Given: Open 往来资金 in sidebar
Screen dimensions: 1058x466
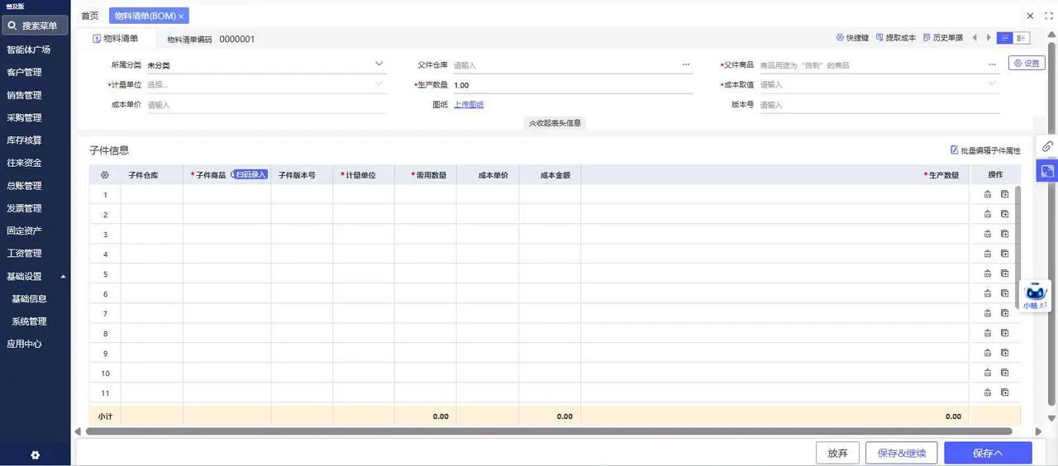Looking at the screenshot, I should 24,163.
